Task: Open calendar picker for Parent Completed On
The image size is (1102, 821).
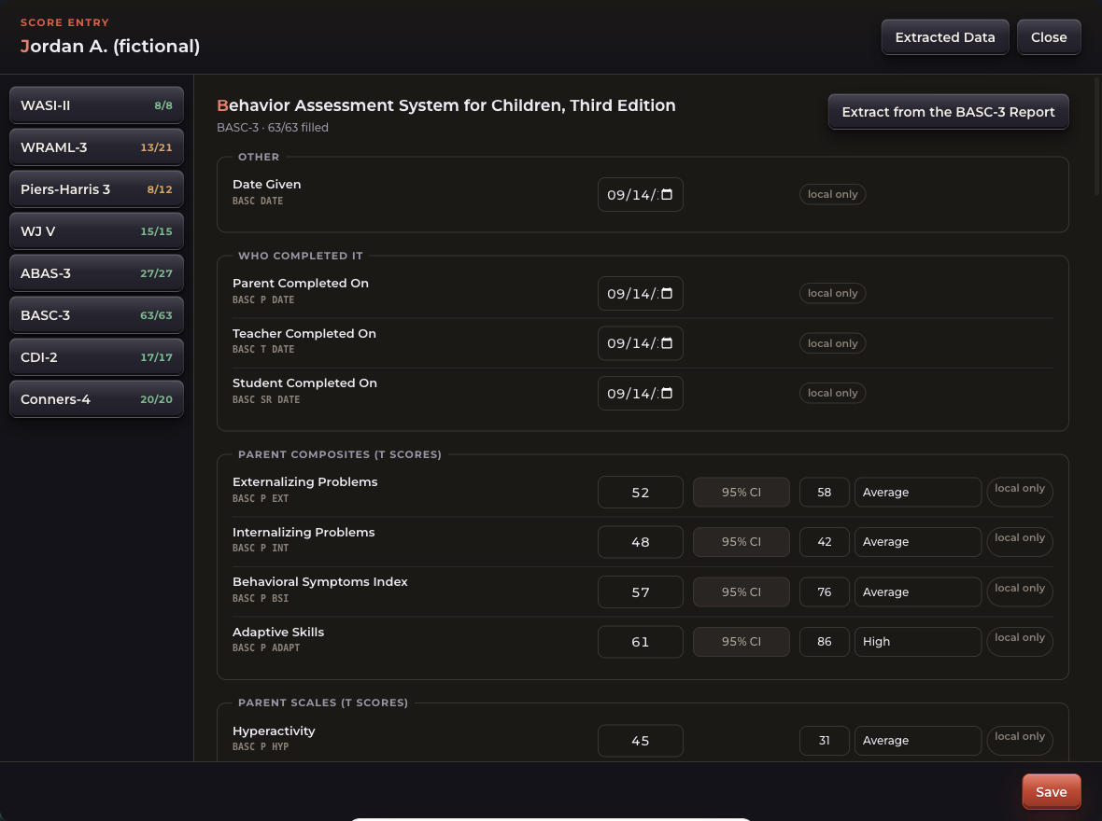Action: click(667, 294)
